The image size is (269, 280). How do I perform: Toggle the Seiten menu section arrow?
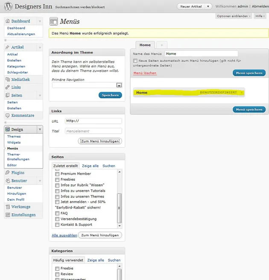coord(40,95)
